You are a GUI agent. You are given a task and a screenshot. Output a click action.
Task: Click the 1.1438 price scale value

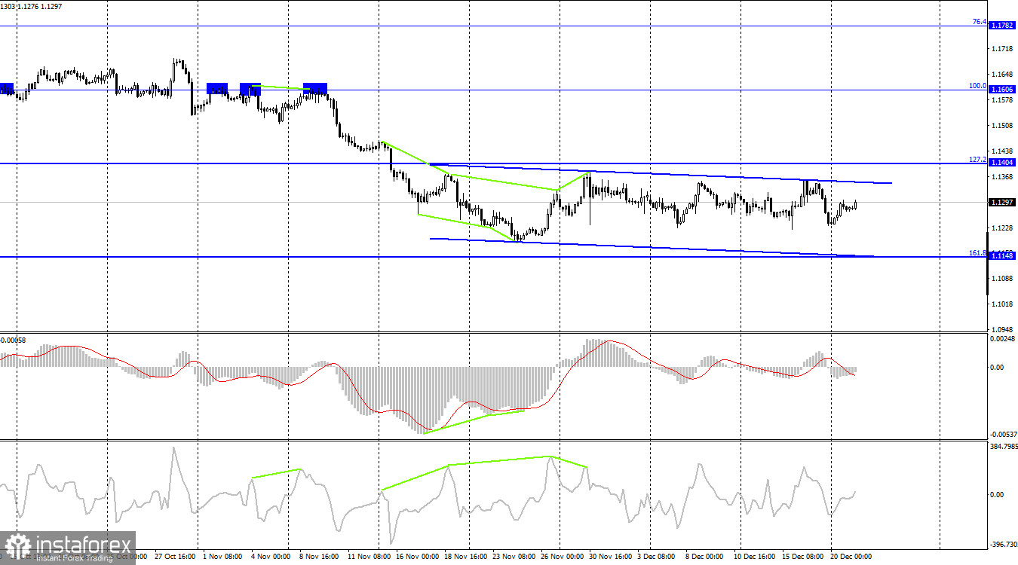coord(1003,151)
